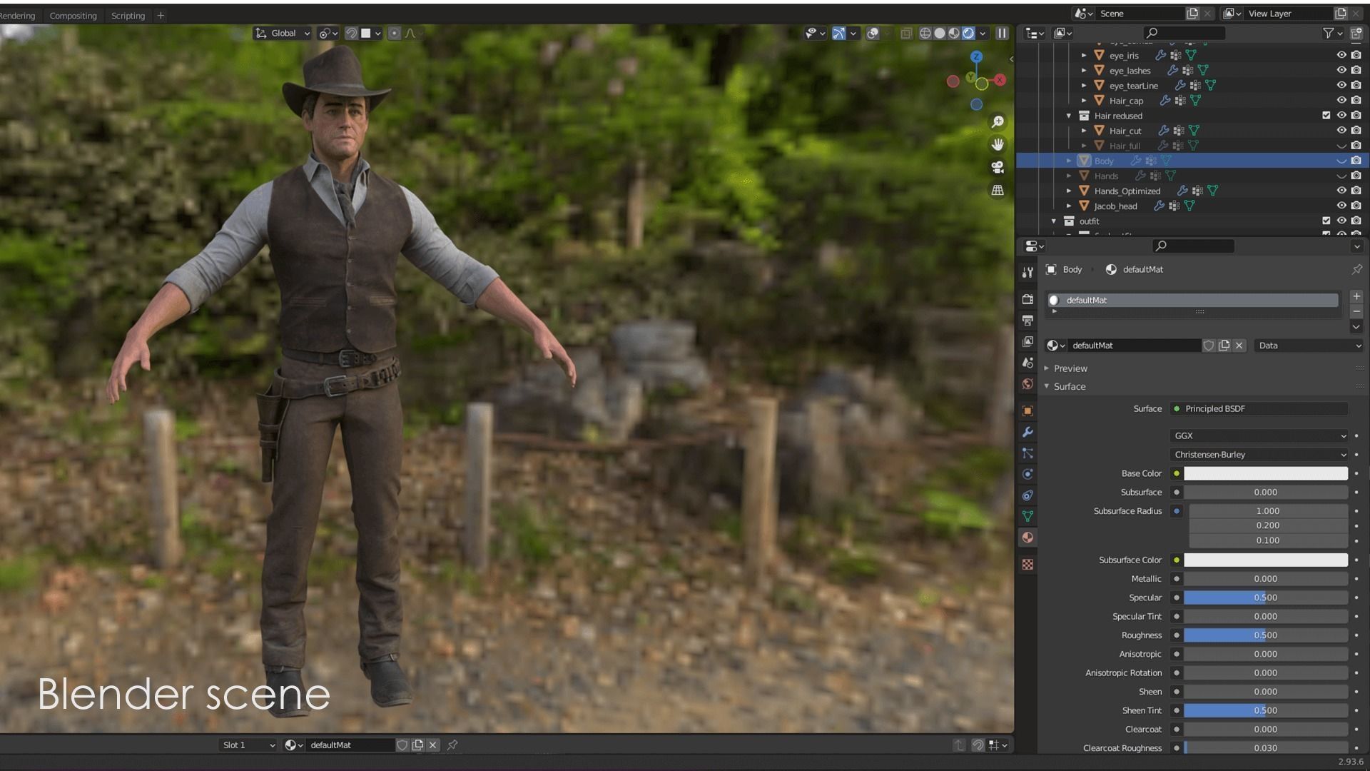Viewport: 1370px width, 771px height.
Task: Pause viewport render preview button
Action: 1002,33
